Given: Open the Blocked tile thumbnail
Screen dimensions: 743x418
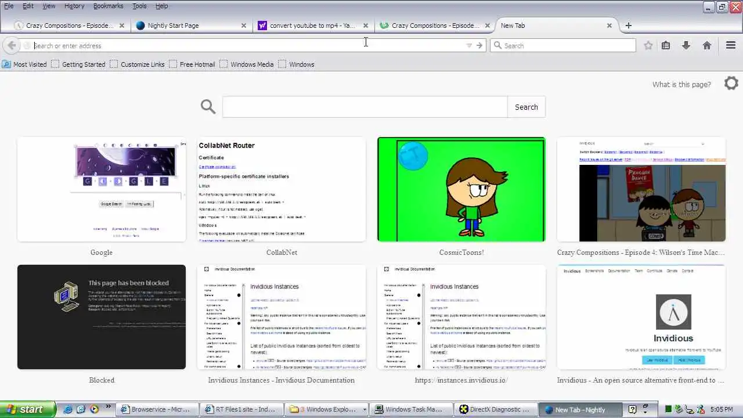Looking at the screenshot, I should [x=102, y=317].
